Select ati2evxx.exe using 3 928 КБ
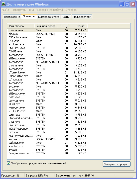The width and height of the screenshot is (137, 179). (x=47, y=58)
